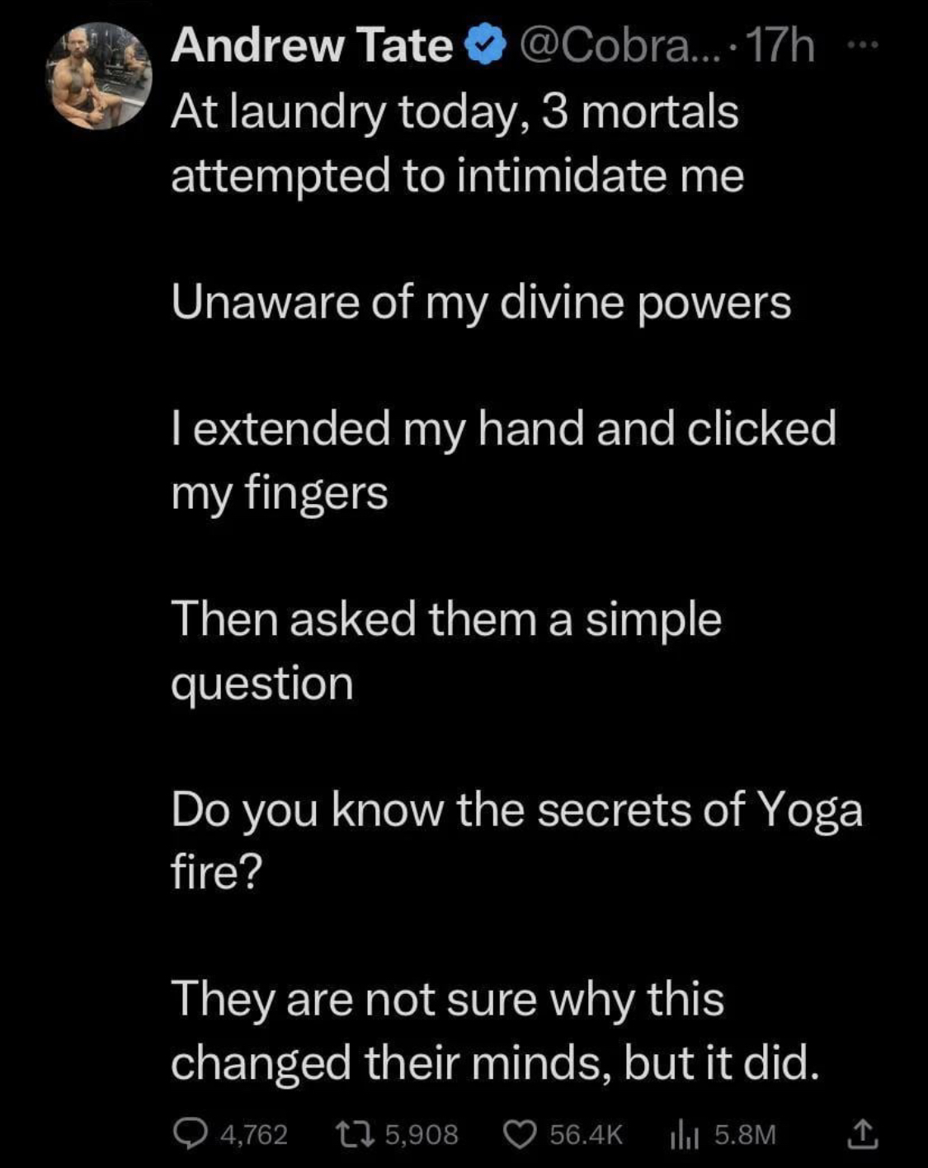Click the blue verified checkmark badge
This screenshot has width=928, height=1168.
click(486, 47)
